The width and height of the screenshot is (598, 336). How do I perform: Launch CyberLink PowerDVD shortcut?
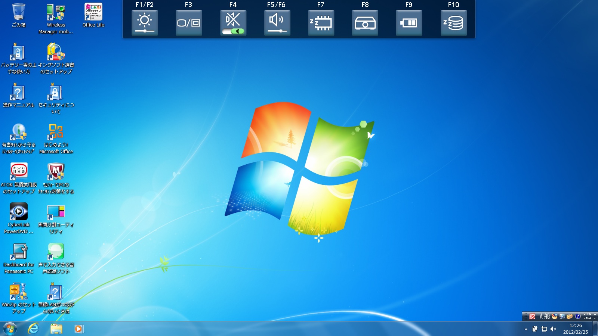19,219
